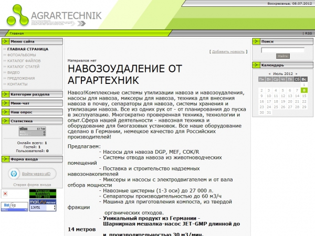Click the AGRARTECHNIK green logo
315x236 pixels.
pos(17,15)
